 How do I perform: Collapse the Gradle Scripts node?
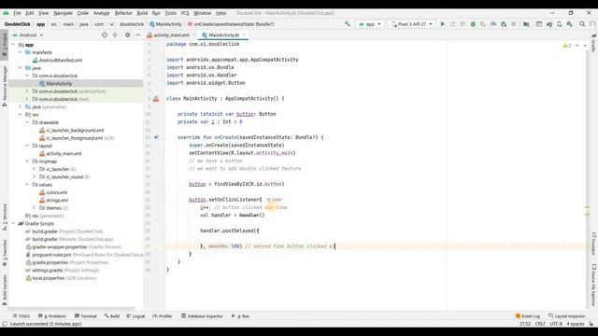point(13,224)
